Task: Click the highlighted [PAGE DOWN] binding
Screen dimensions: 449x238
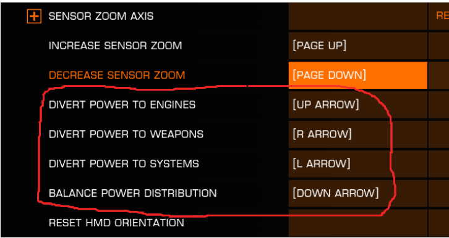Action: click(358, 75)
